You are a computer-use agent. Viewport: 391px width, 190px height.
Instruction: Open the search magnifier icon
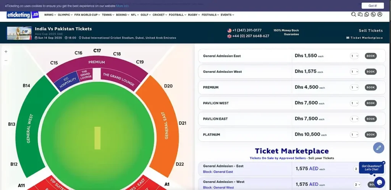tap(353, 14)
